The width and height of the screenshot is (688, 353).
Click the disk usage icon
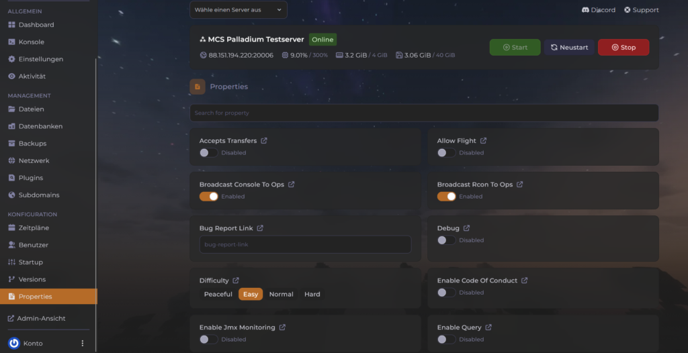[x=399, y=55]
